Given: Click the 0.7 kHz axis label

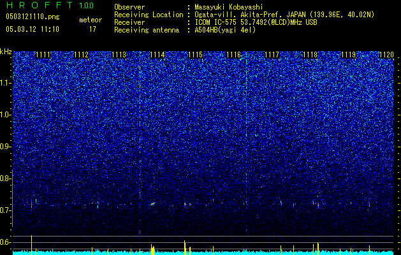Looking at the screenshot, I should (x=5, y=210).
